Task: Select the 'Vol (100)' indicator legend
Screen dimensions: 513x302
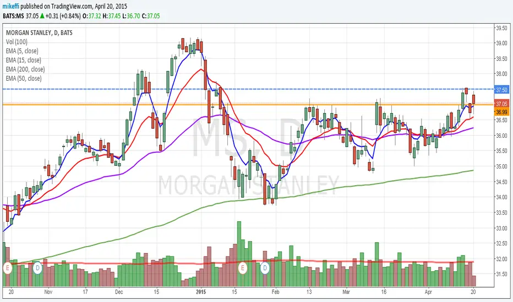Action: (x=17, y=42)
